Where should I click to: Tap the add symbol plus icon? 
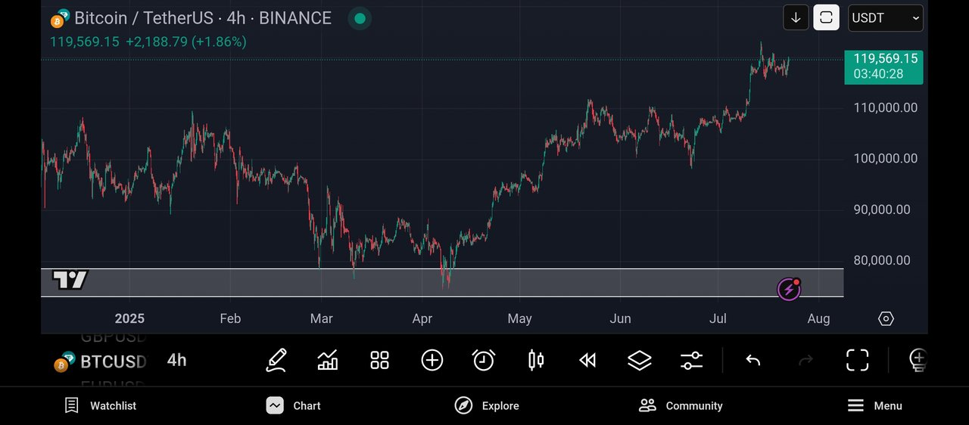click(432, 360)
